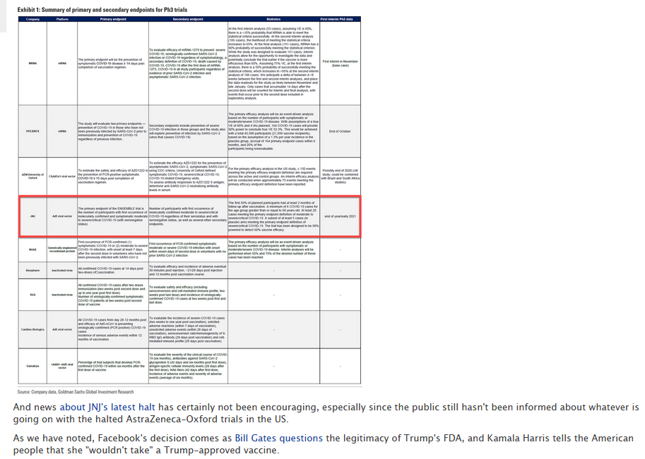Click the "end of year/early 2021" cell
The width and height of the screenshot is (645, 459).
pyautogui.click(x=341, y=216)
